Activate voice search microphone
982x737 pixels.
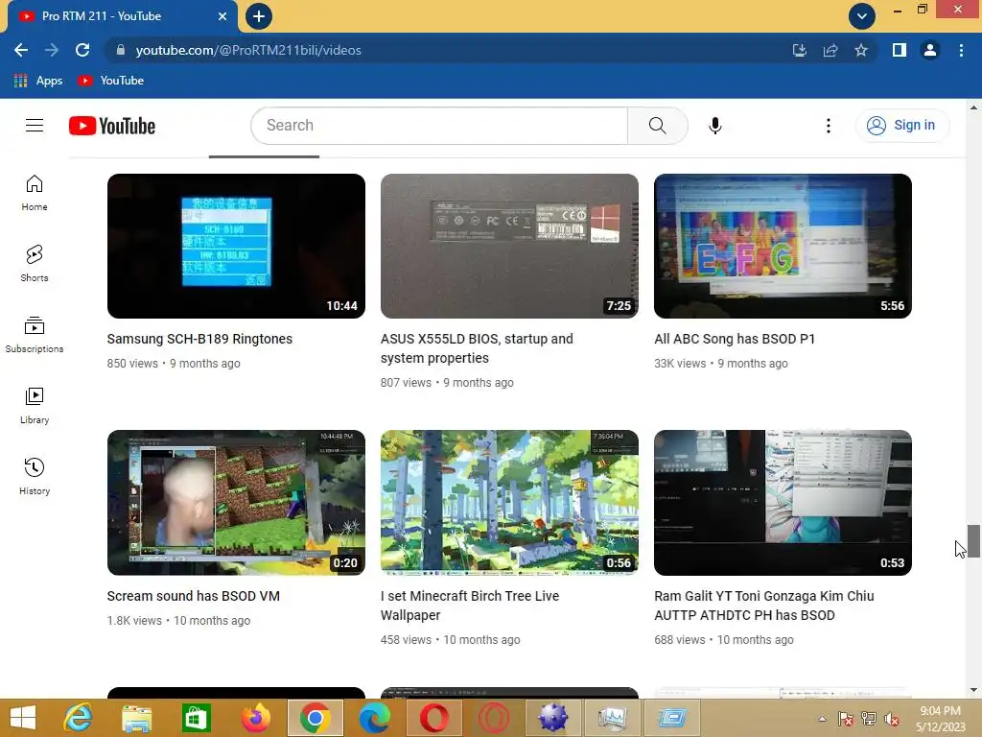(x=714, y=126)
